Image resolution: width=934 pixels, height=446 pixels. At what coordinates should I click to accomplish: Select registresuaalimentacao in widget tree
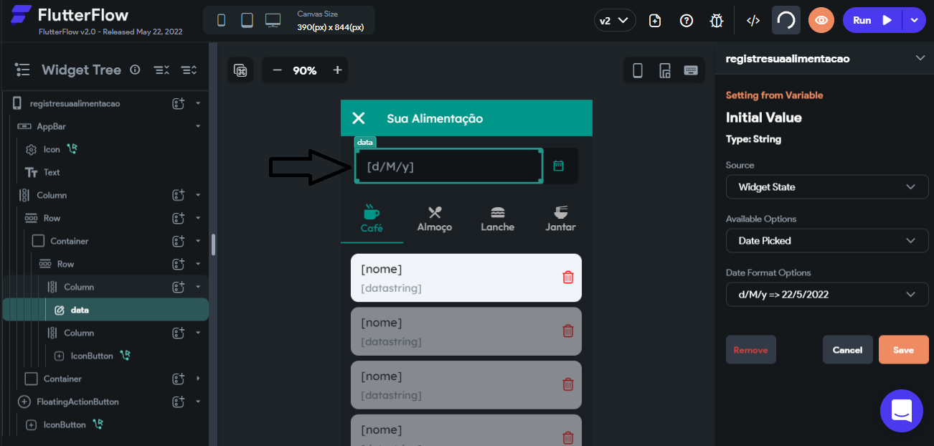tap(75, 103)
